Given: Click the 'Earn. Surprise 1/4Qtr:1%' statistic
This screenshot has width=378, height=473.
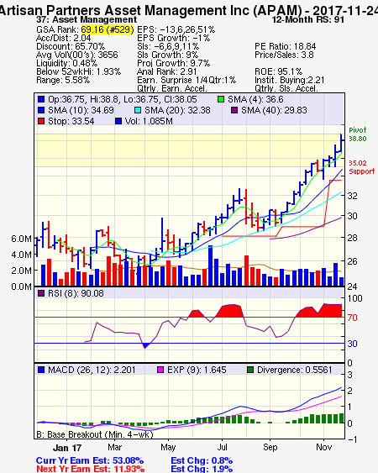Looking at the screenshot, I should point(186,81).
